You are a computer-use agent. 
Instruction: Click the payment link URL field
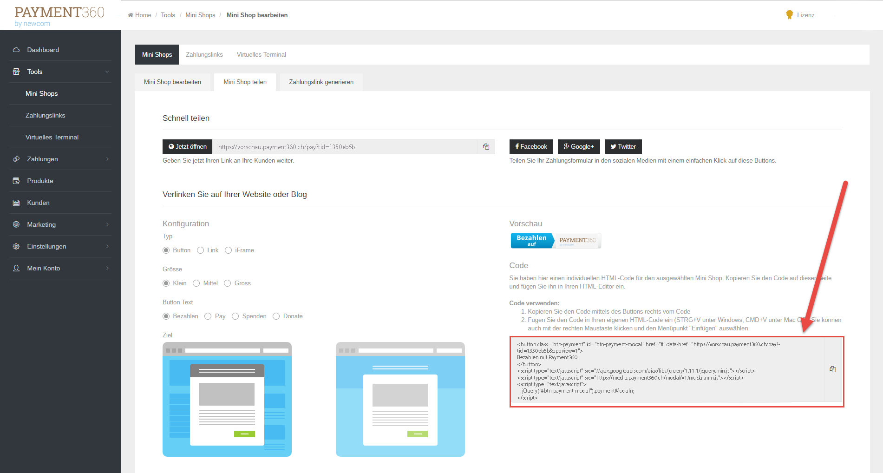pyautogui.click(x=345, y=147)
